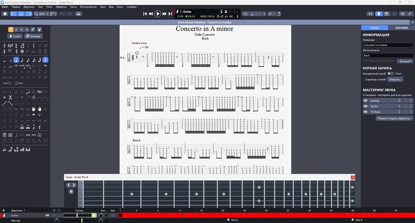Image resolution: width=415 pixels, height=223 pixels.
Task: Click the Открыть... stylesheet button
Action: (x=395, y=79)
